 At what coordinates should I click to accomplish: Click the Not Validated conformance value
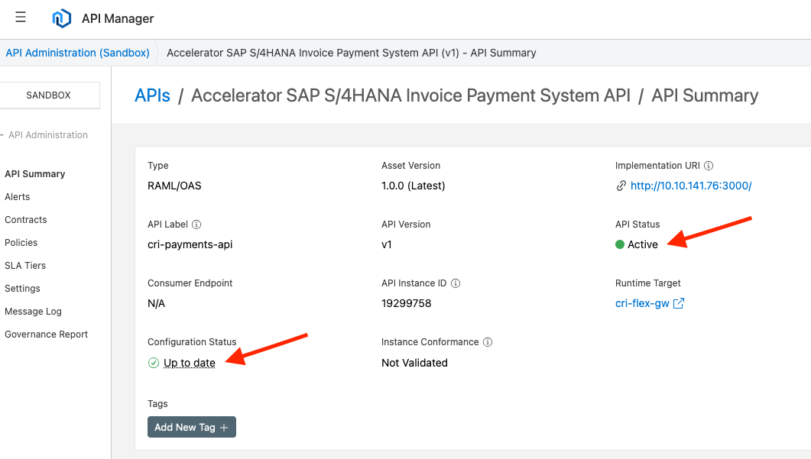[415, 363]
